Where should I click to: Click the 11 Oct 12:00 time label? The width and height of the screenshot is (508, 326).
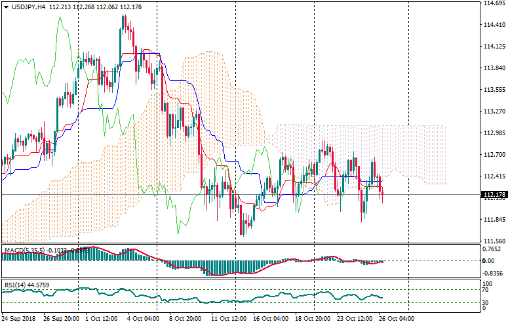pyautogui.click(x=227, y=318)
